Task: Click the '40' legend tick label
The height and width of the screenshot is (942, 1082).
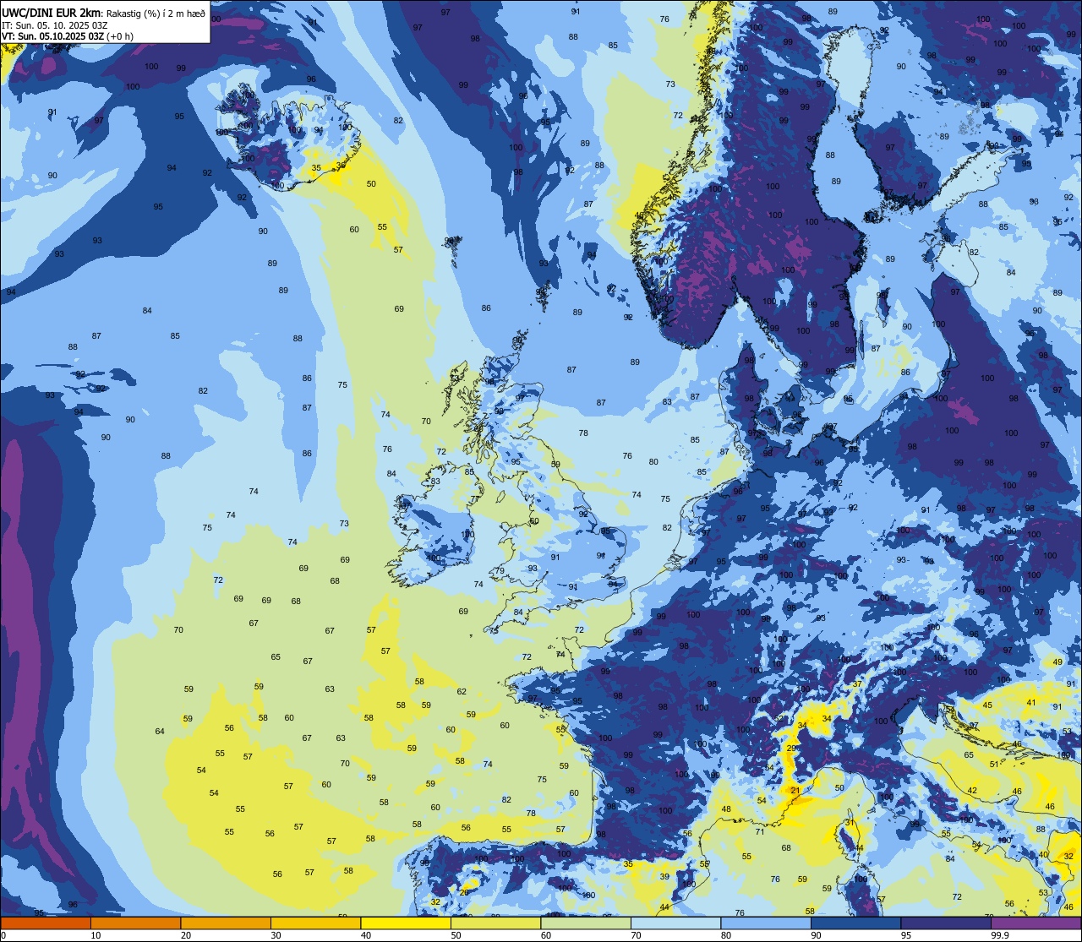Action: (x=366, y=935)
